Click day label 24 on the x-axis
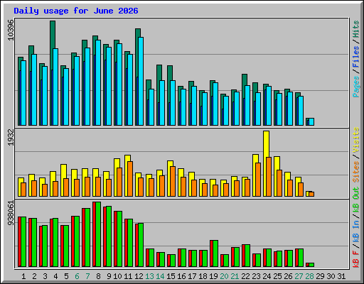This screenshot has width=364, height=284. click(x=267, y=276)
